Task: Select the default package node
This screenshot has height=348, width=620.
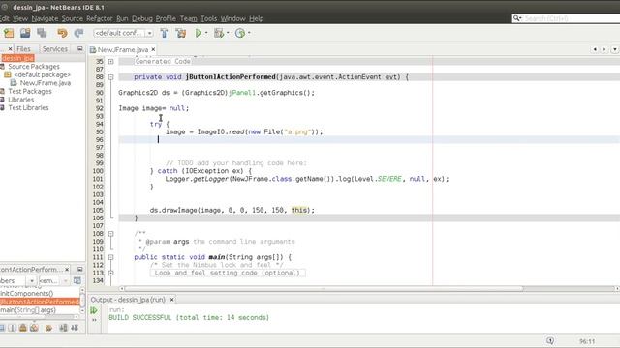Action: [42, 74]
